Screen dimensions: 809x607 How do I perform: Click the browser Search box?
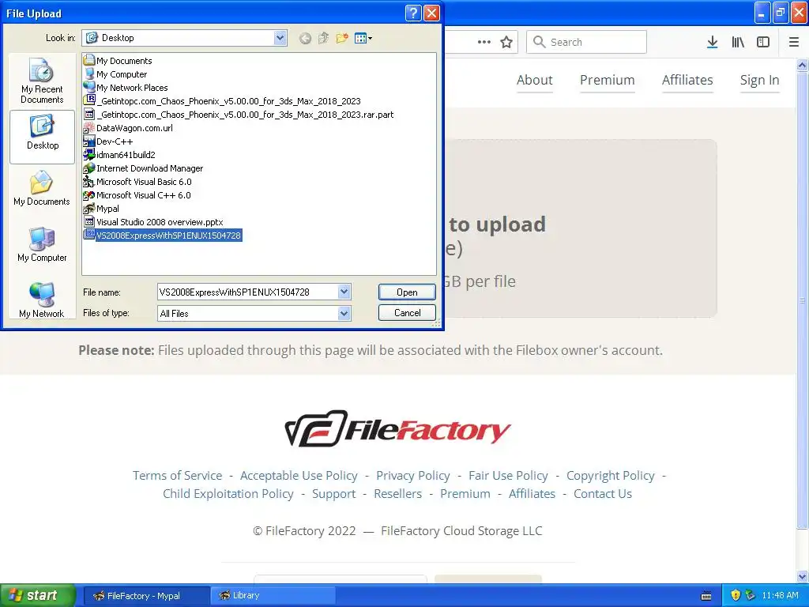pos(587,42)
